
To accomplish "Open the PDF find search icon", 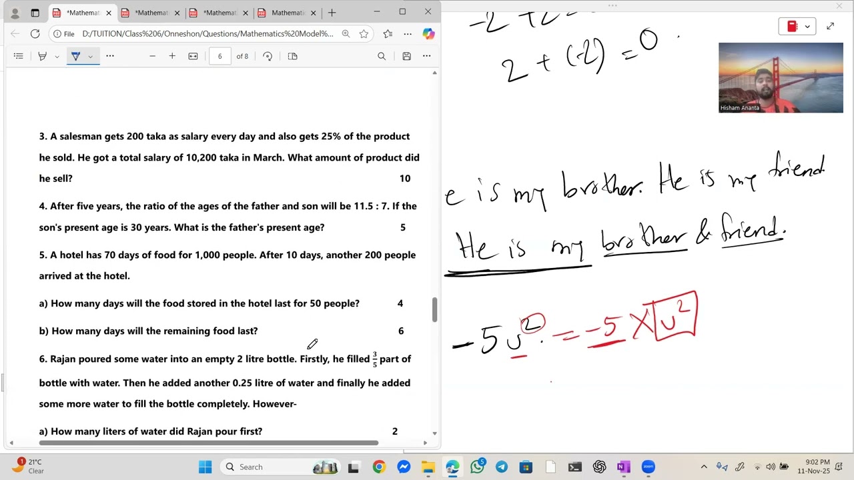I will coord(382,56).
